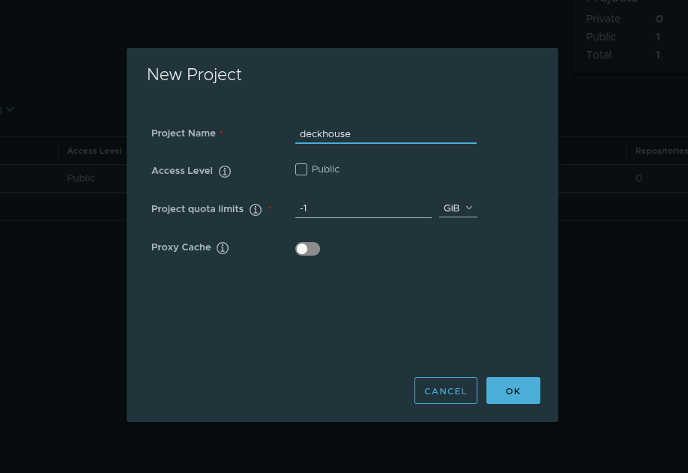Click the Projects summary panel heading
The image size is (688, 473).
tap(612, 2)
